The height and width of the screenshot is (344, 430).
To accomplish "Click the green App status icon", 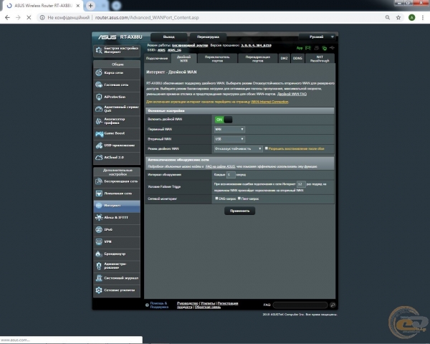I will click(x=300, y=48).
